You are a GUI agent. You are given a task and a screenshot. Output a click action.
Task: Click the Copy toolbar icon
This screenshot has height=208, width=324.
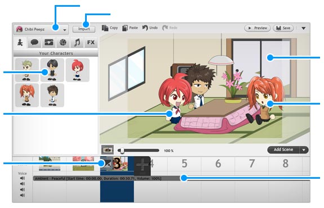coord(105,28)
